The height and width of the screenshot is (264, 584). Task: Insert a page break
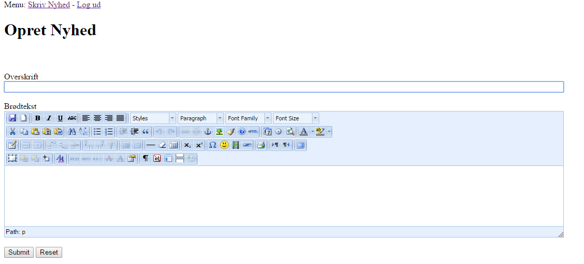(180, 159)
